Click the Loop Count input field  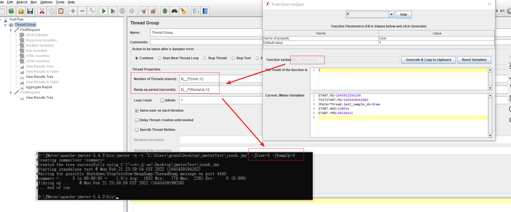pos(221,100)
